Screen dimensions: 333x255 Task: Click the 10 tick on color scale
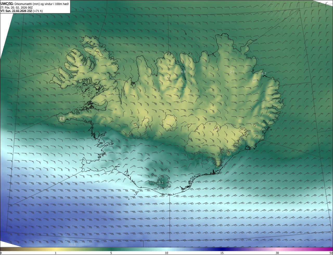tap(166, 253)
